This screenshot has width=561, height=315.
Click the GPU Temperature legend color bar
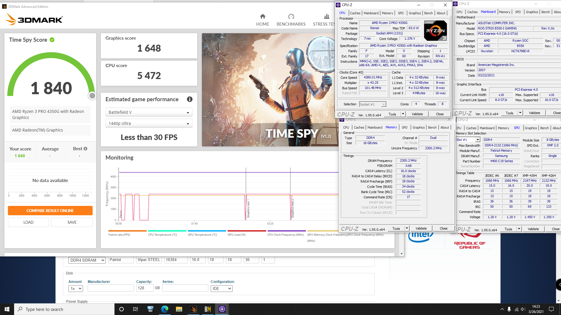coord(207,231)
